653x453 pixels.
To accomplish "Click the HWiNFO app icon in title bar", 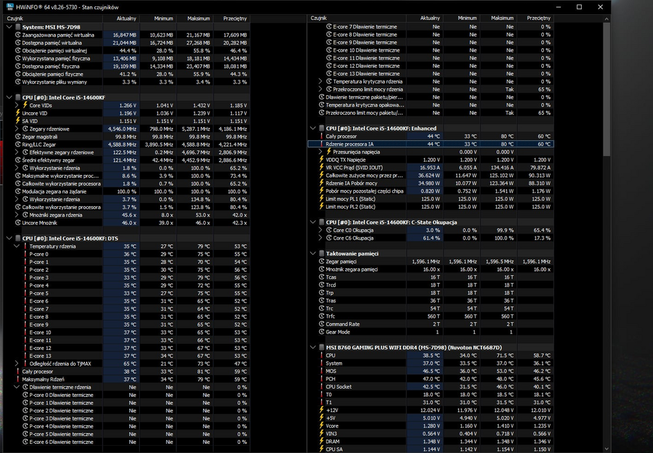I will pos(9,7).
